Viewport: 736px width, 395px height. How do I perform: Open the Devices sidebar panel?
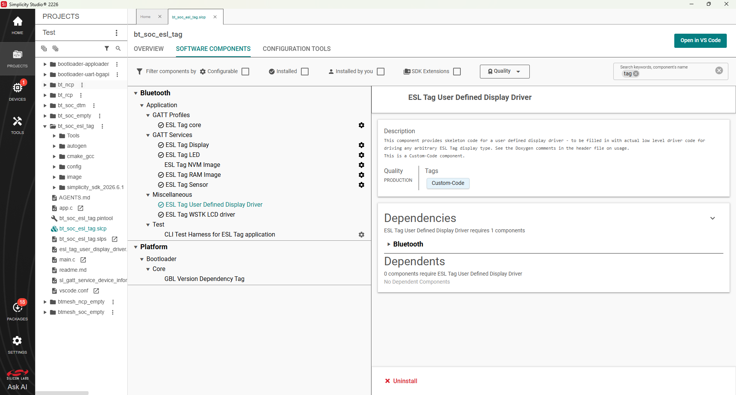17,91
